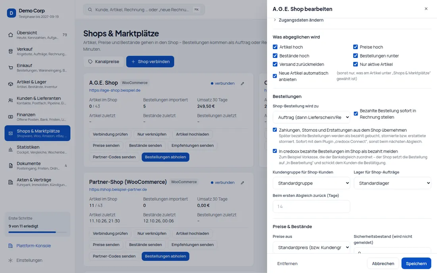Click the pencil edit icon for A.G.E. Shop
The height and width of the screenshot is (273, 437).
click(x=242, y=83)
